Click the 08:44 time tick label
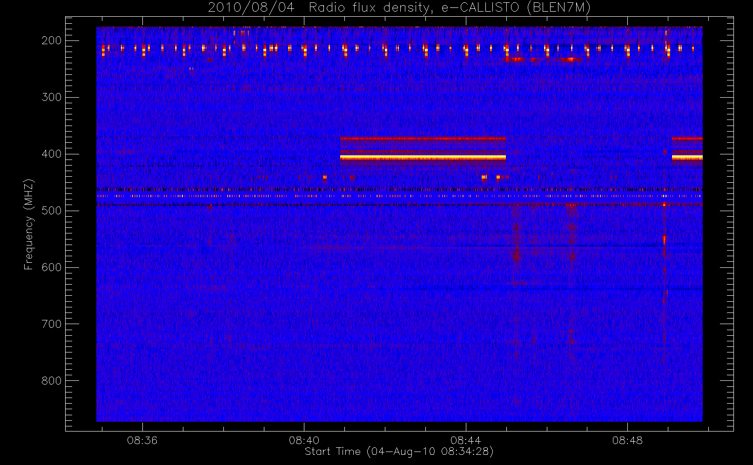This screenshot has height=465, width=753. click(465, 440)
